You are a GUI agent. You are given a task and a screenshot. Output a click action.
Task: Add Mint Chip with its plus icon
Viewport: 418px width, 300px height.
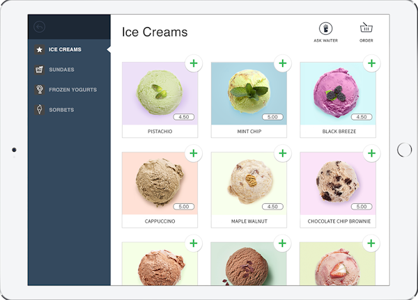283,63
